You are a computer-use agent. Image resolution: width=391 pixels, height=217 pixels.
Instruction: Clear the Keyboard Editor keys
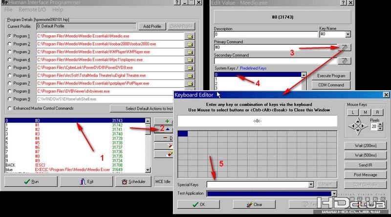[x=254, y=204]
